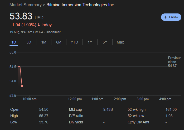184x130 pixels.
Task: Click the red down arrow icon
Action: tap(39, 25)
